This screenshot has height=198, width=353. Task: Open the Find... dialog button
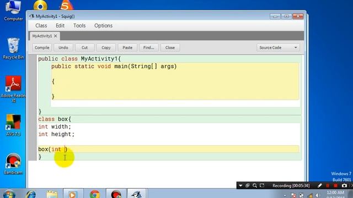[x=149, y=48]
